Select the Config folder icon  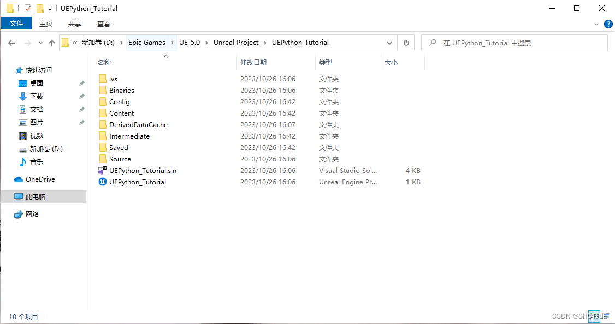[x=103, y=101]
